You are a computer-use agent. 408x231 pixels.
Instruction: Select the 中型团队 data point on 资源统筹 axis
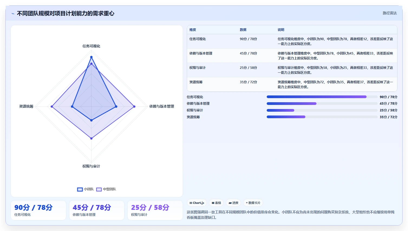[52, 107]
